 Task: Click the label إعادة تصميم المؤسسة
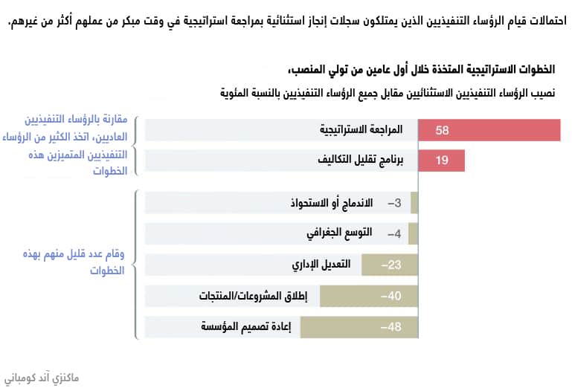coord(250,327)
